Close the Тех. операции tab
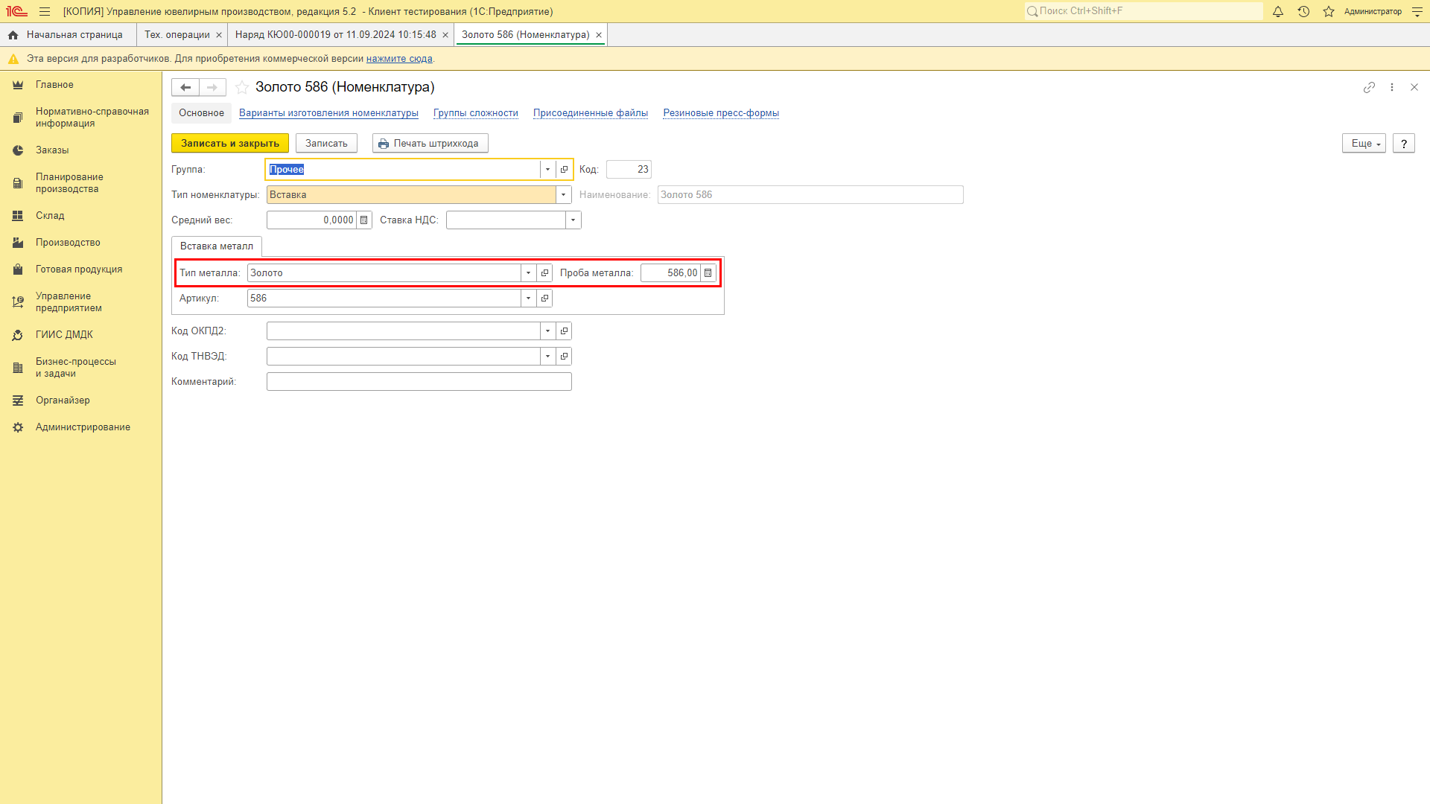The height and width of the screenshot is (804, 1430). (x=219, y=35)
